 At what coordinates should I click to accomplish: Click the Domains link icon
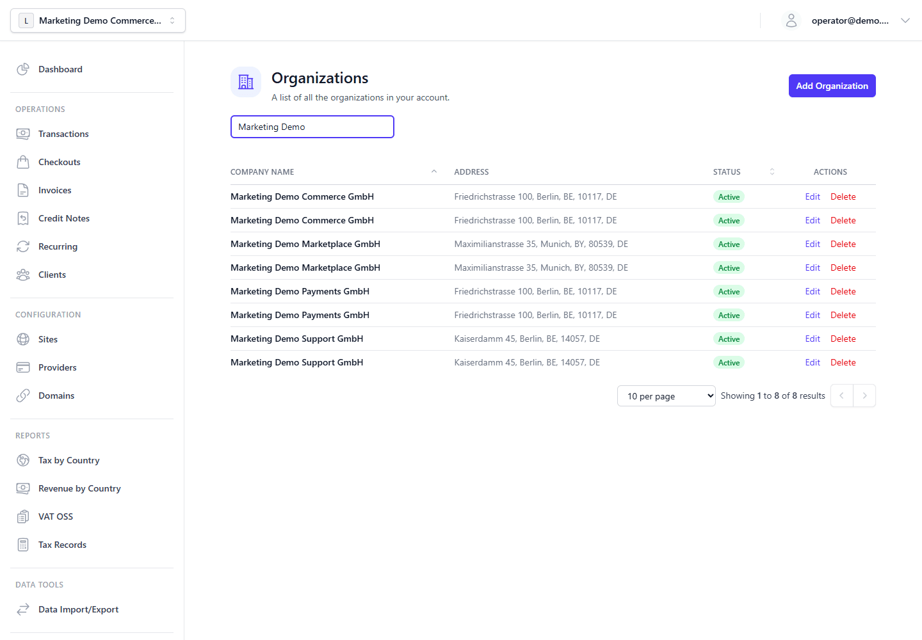coord(23,396)
